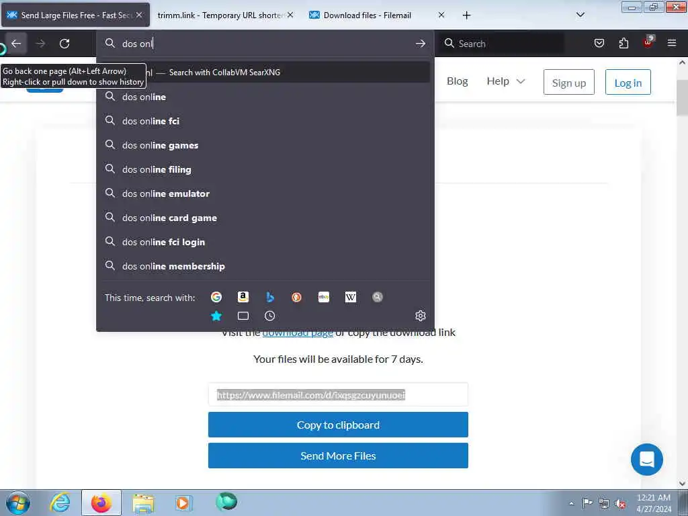Reload the current page
The height and width of the screenshot is (516, 688).
point(64,44)
